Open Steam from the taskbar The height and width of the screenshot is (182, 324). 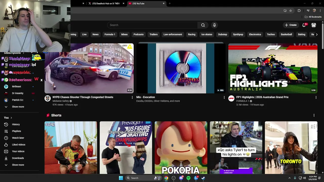point(203,178)
